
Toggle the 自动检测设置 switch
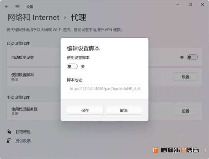tap(192, 57)
